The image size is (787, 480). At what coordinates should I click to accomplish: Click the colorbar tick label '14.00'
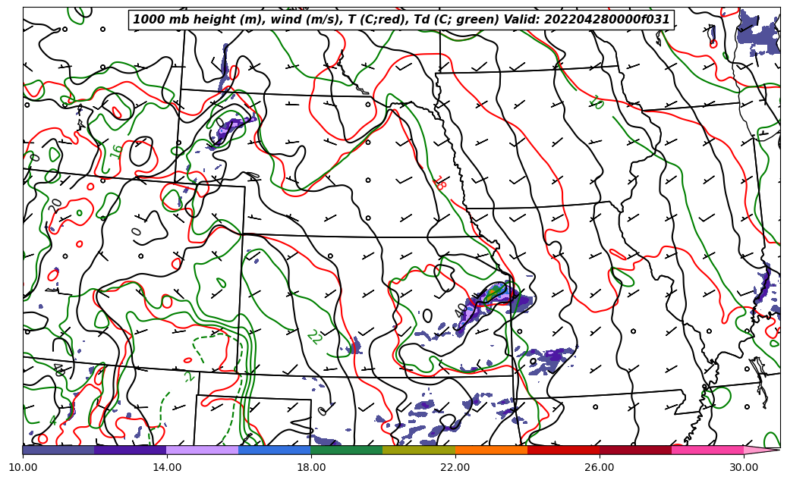[x=167, y=467]
